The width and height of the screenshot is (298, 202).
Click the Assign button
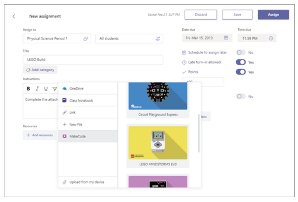[273, 15]
